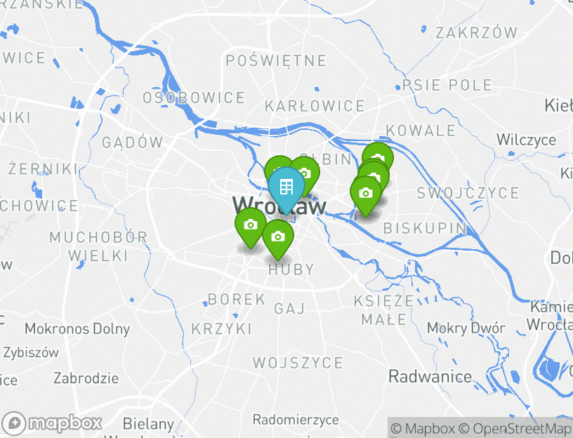The image size is (573, 438).
Task: Open the © OpenStreetMap attribution link
Action: 514,428
